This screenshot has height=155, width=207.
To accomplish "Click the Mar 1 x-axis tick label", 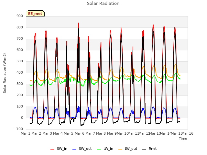I will 26,133.
